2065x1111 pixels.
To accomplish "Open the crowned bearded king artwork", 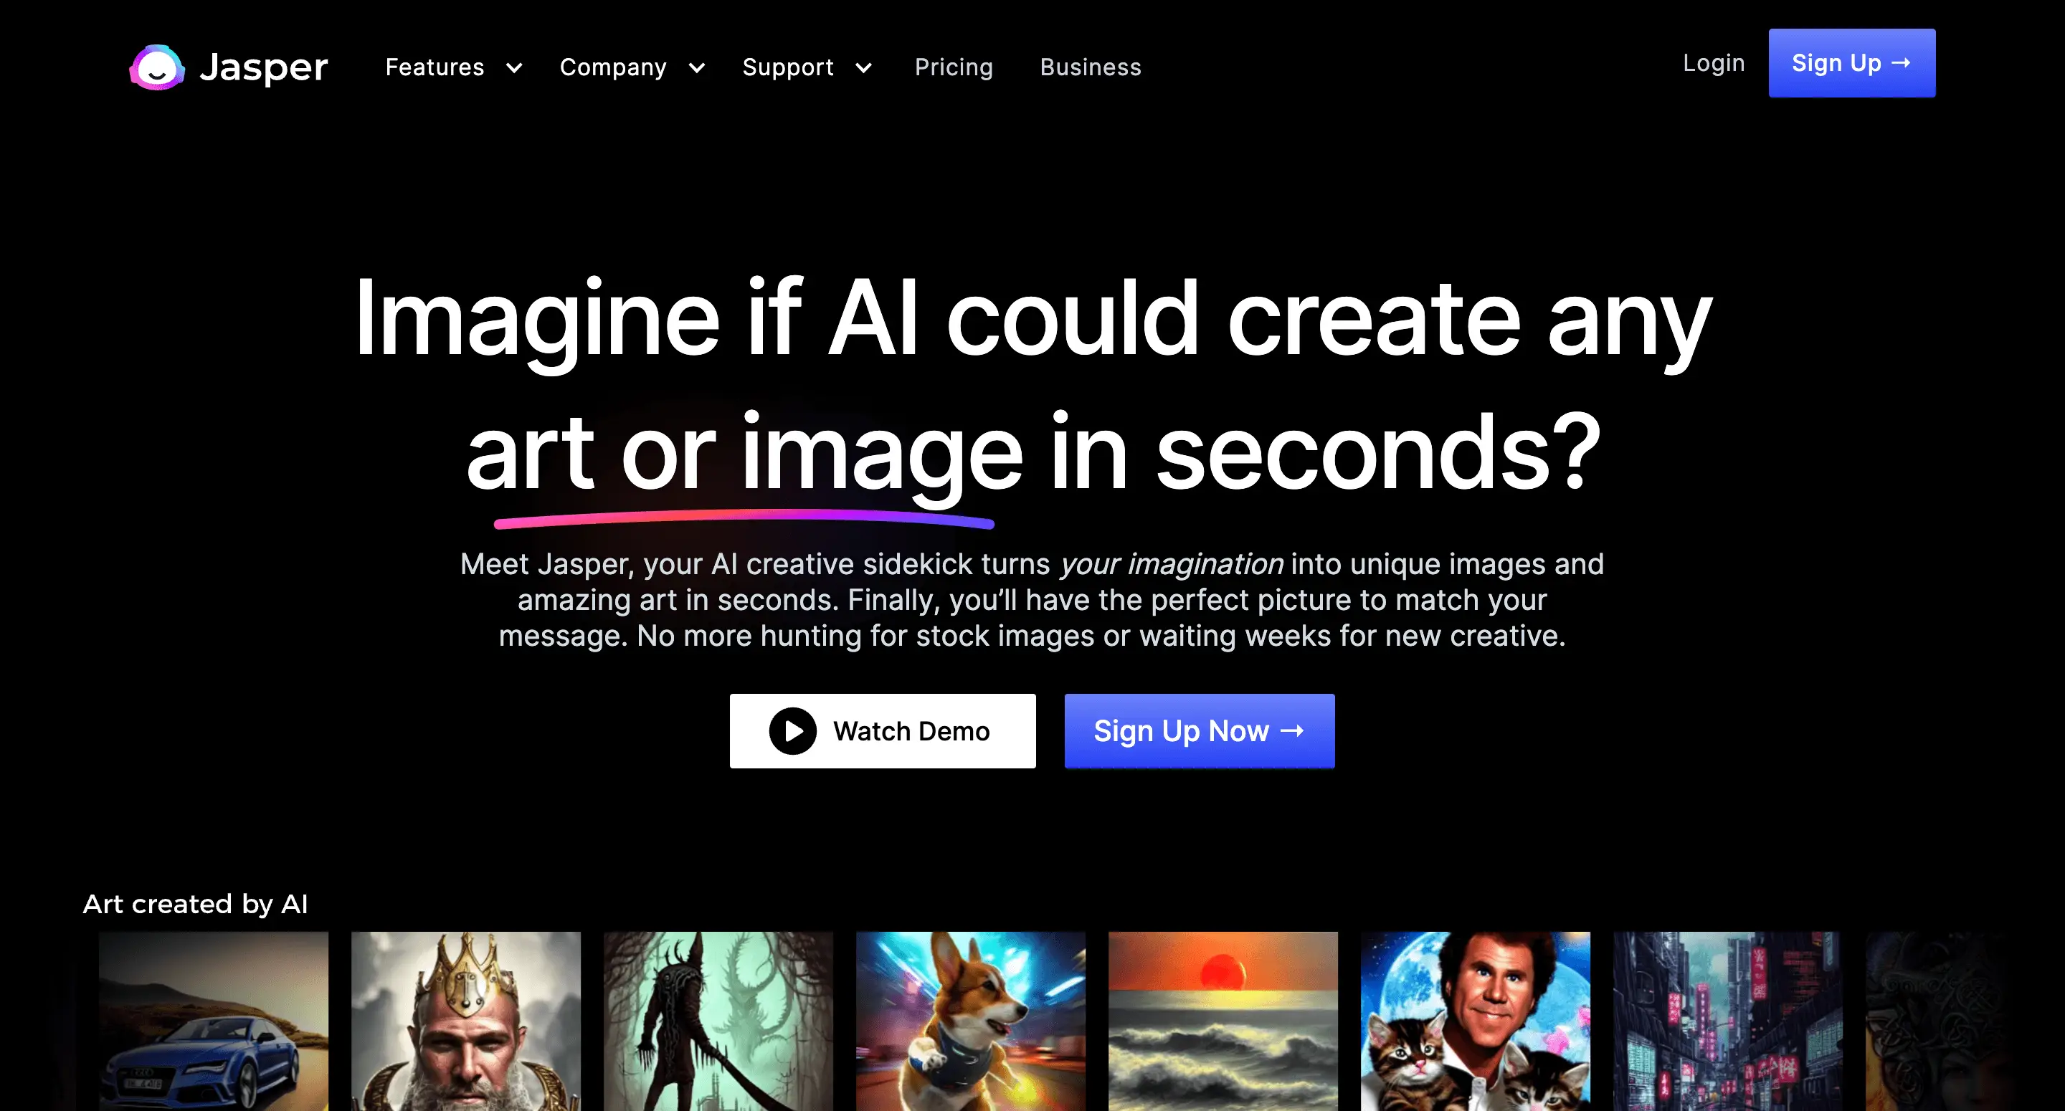I will coord(466,1021).
